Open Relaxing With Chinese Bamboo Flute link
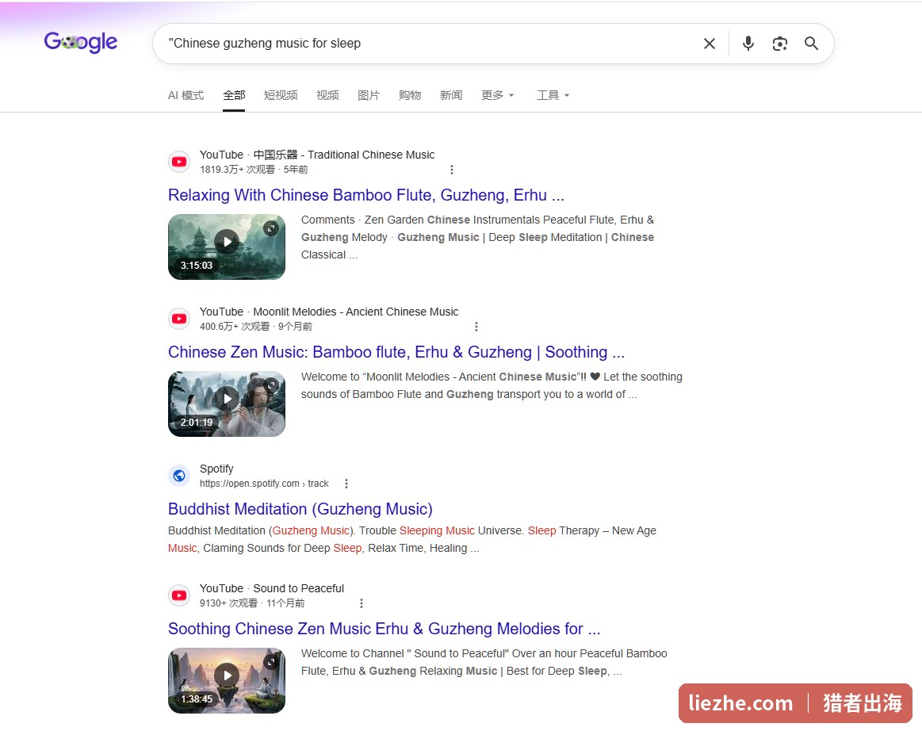The width and height of the screenshot is (922, 731). [365, 195]
